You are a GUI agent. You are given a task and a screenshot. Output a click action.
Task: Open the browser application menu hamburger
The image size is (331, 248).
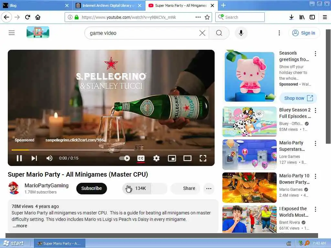click(x=325, y=17)
